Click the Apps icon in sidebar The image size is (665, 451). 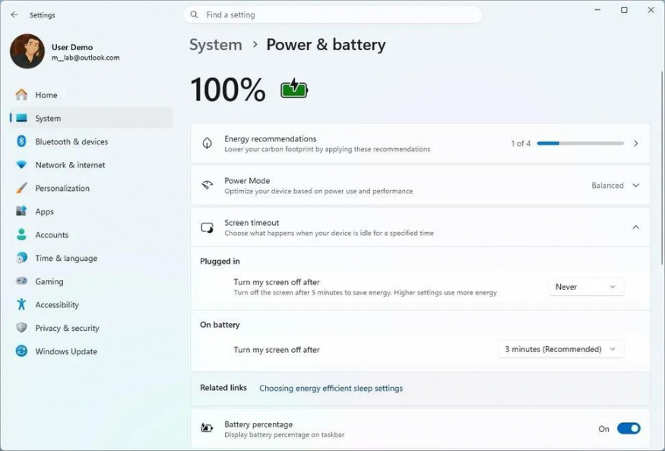point(21,211)
